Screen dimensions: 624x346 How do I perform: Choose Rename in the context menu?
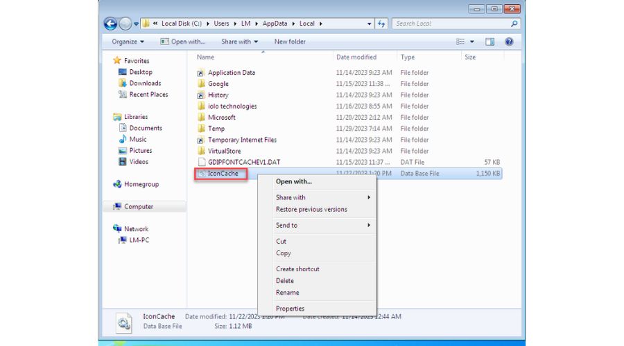[x=287, y=293]
